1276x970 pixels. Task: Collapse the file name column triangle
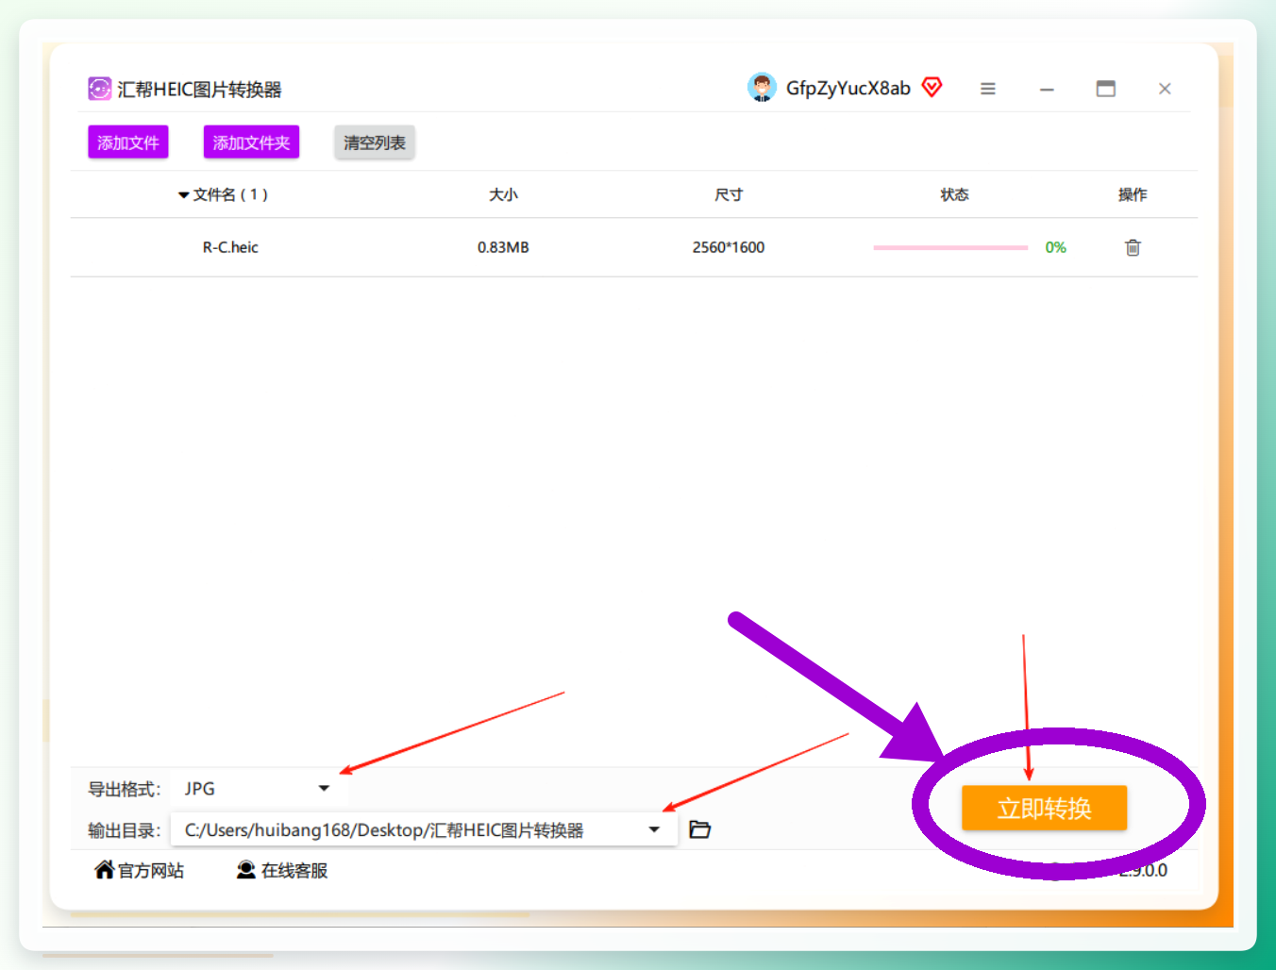point(183,195)
